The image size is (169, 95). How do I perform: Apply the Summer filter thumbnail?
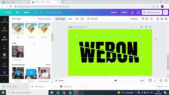tap(44, 29)
